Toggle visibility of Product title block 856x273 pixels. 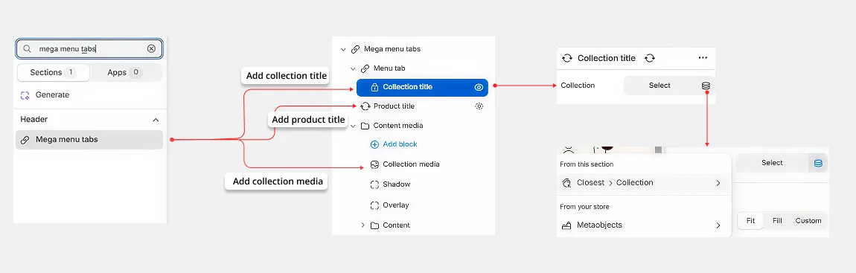point(479,106)
